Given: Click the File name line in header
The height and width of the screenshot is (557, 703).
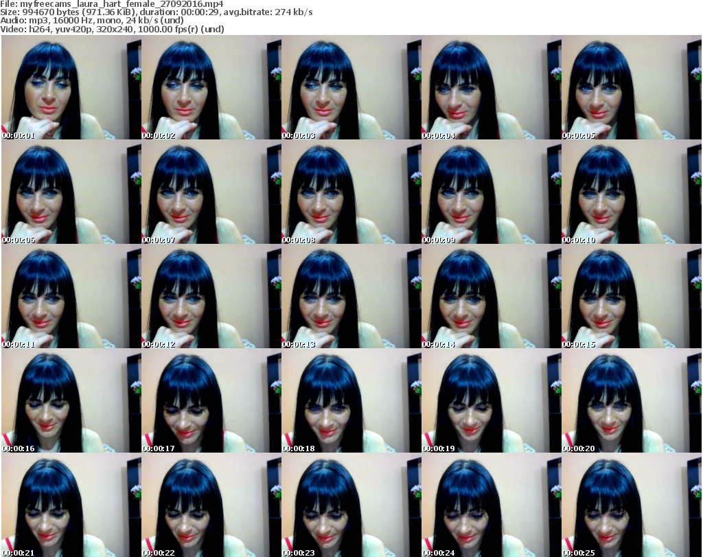Looking at the screenshot, I should tap(111, 4).
